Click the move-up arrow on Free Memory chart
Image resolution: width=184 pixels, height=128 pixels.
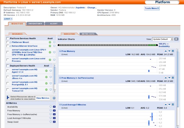click(x=166, y=51)
